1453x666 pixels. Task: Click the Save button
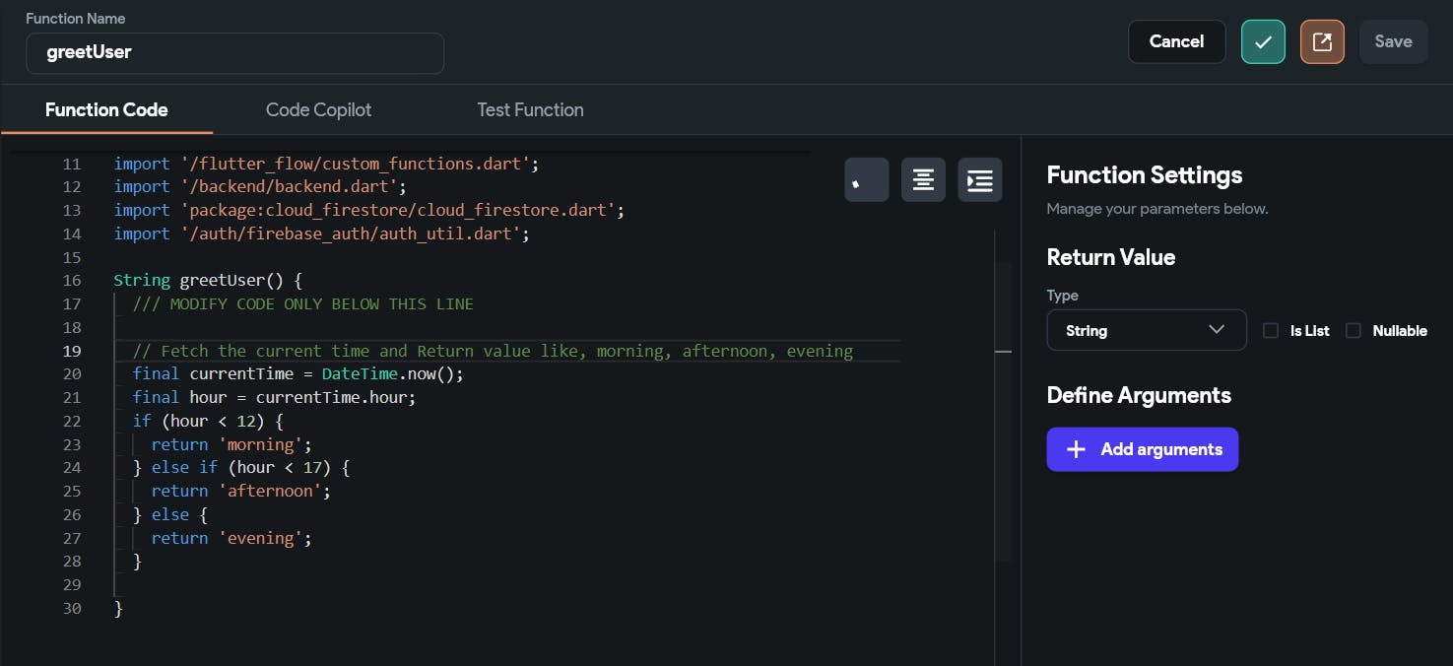coord(1394,42)
